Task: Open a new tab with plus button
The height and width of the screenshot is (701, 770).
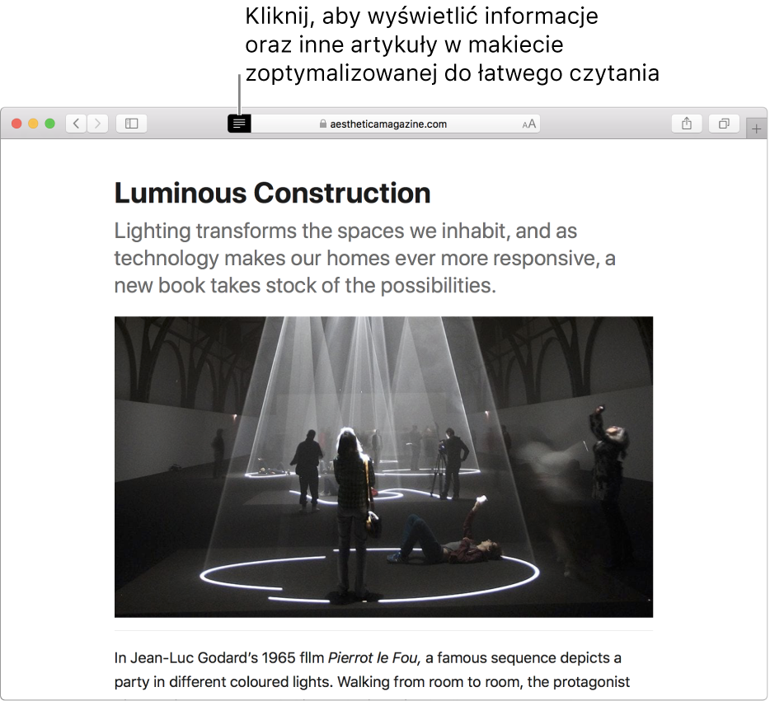Action: click(756, 129)
